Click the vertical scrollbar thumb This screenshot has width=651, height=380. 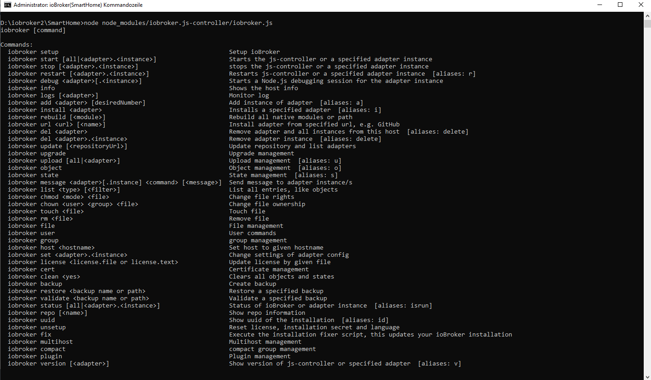(647, 24)
